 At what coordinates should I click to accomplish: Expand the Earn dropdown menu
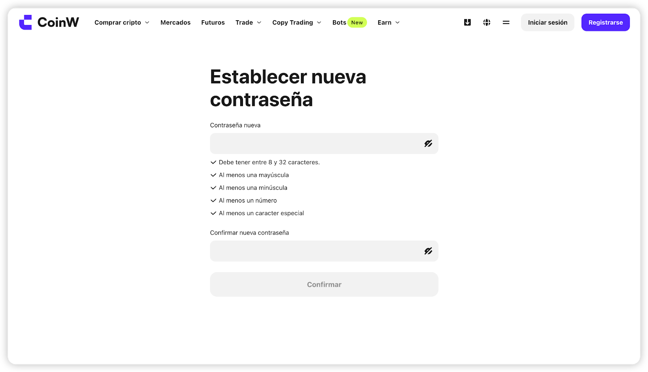(x=388, y=22)
